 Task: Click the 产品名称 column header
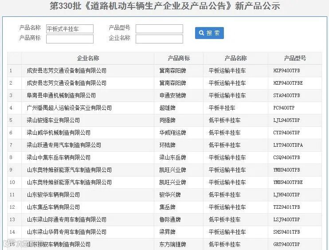coord(235,58)
